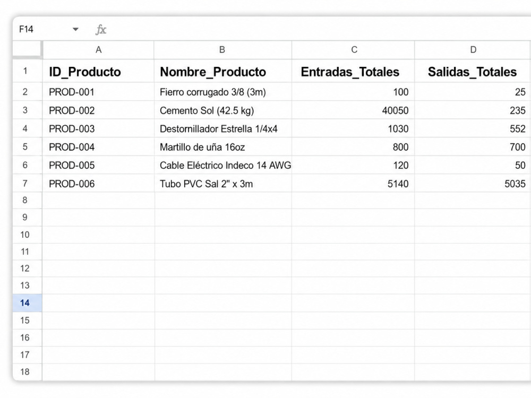
Task: Select the entradas value 40050
Action: tap(353, 110)
